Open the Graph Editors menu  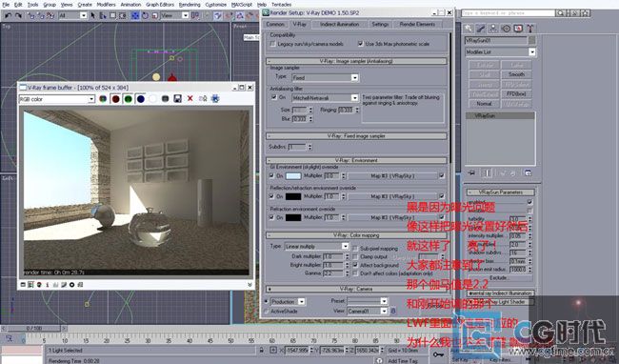click(160, 5)
